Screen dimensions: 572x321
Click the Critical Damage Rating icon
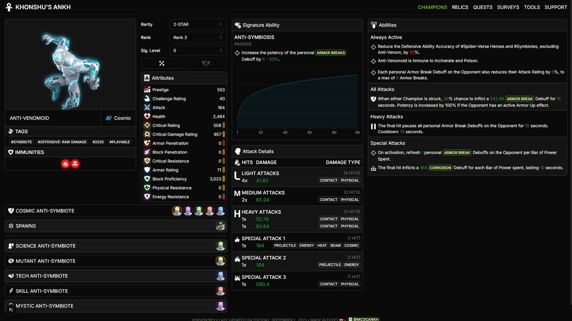coord(147,134)
